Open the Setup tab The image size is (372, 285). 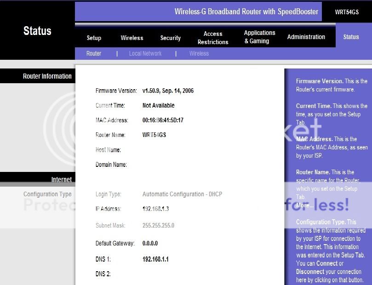coord(94,38)
